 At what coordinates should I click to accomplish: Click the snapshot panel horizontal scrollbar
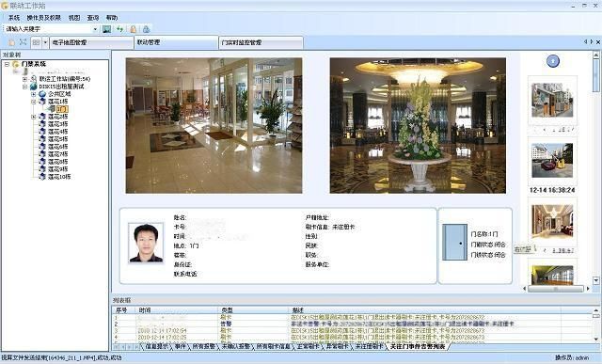(556, 289)
